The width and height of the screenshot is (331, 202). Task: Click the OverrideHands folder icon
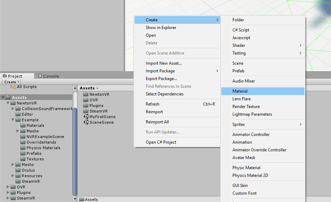click(x=23, y=142)
